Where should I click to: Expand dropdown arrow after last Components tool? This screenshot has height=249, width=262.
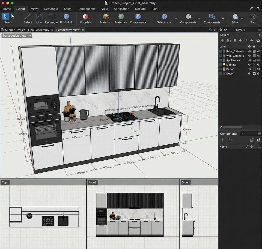[223, 19]
